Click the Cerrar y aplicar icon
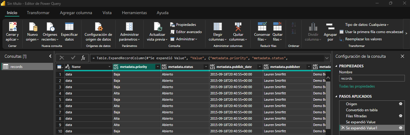Image resolution: width=410 pixels, height=135 pixels. coord(12,26)
